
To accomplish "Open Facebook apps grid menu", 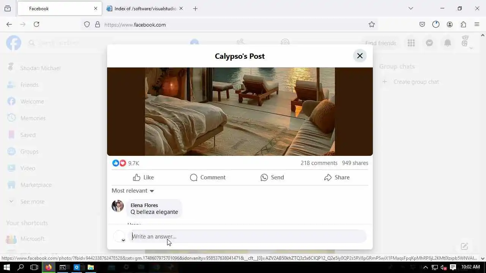I will (x=411, y=43).
